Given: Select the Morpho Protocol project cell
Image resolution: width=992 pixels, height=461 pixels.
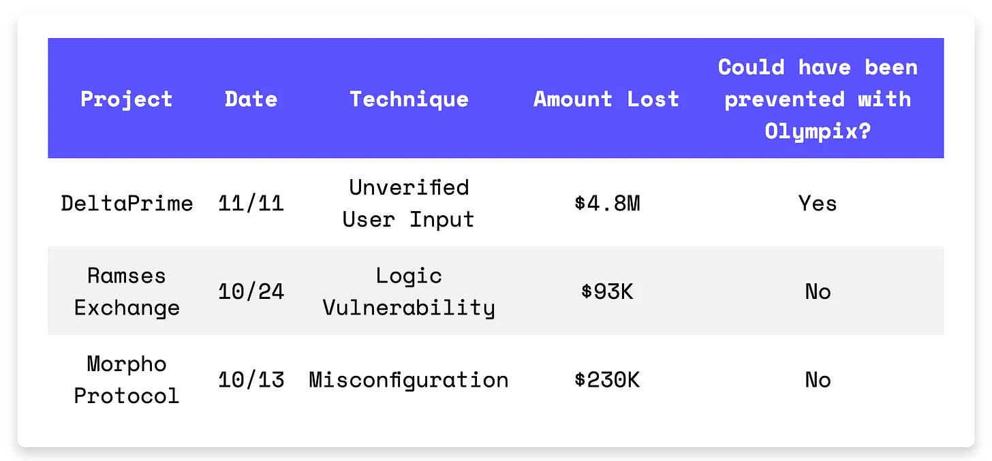Looking at the screenshot, I should pyautogui.click(x=127, y=379).
